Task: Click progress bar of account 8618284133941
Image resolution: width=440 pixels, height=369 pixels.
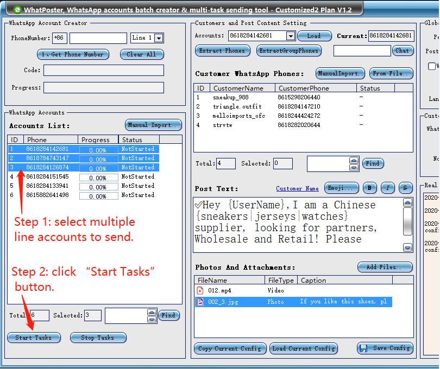Action: (98, 187)
